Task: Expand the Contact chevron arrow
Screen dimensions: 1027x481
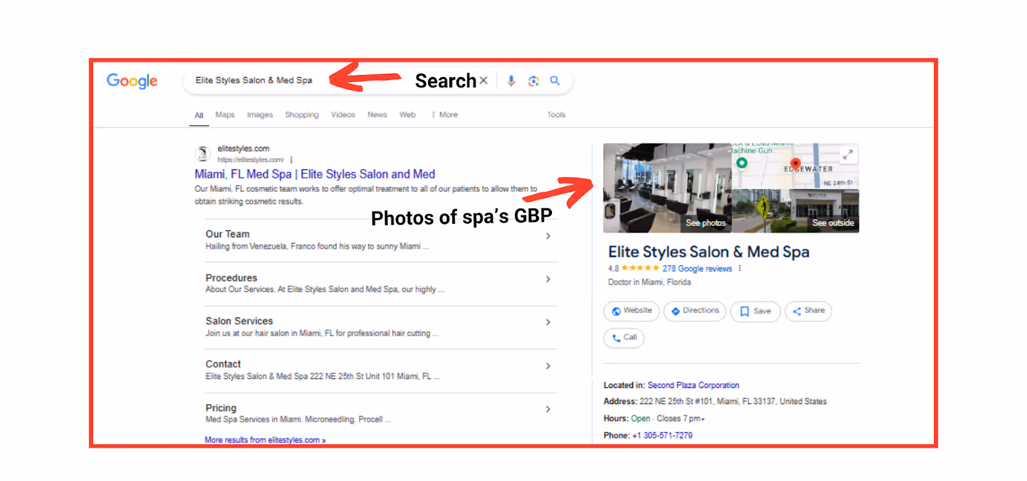Action: [548, 366]
